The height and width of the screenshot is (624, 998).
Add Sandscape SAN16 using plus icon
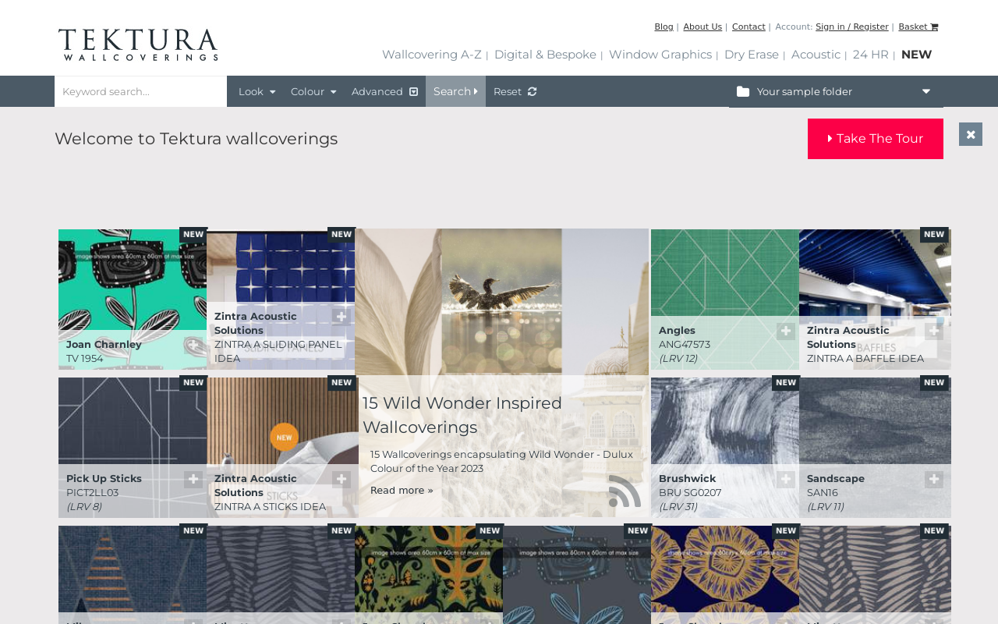pos(934,480)
